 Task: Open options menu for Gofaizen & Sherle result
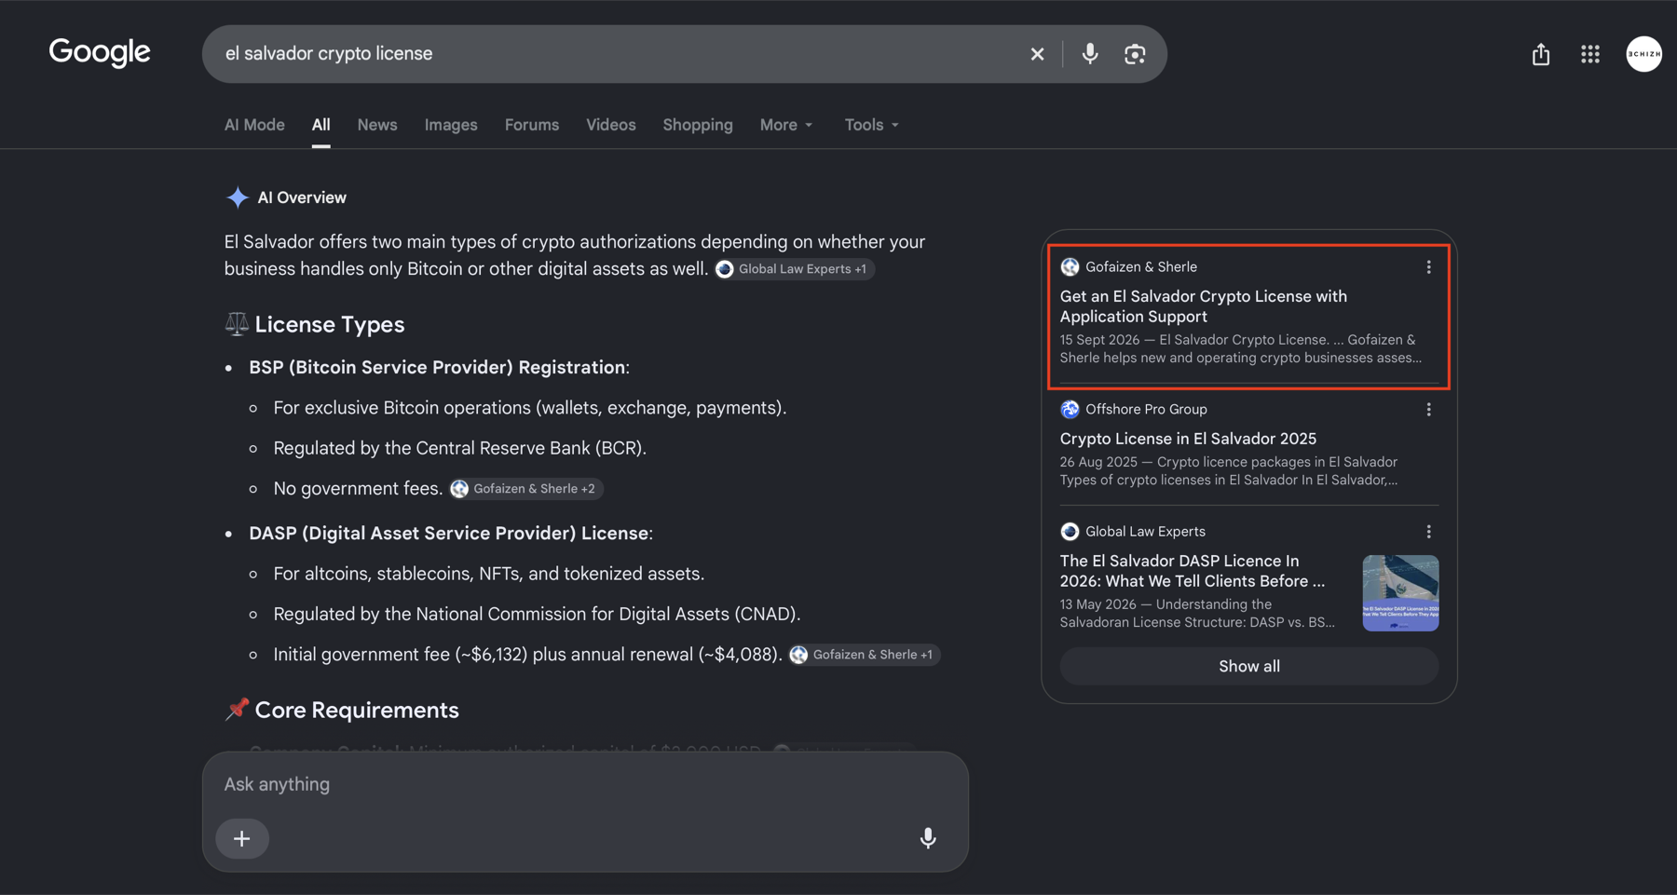1428,267
